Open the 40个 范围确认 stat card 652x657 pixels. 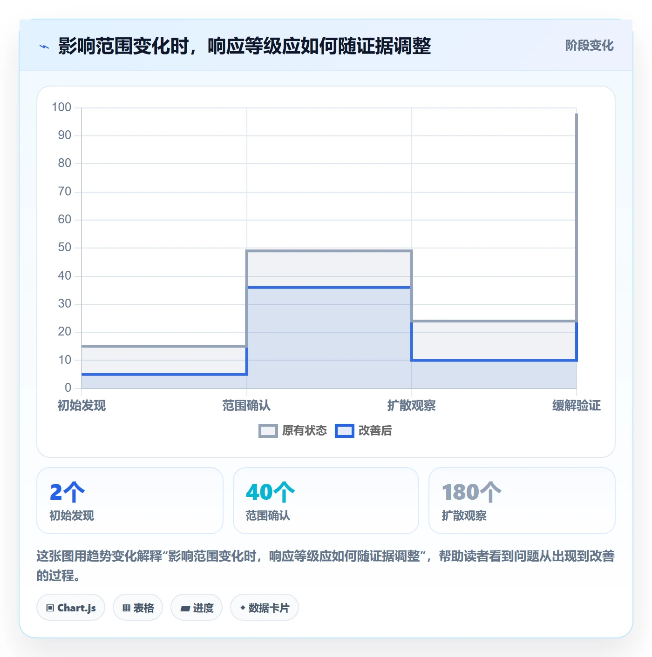(x=326, y=501)
